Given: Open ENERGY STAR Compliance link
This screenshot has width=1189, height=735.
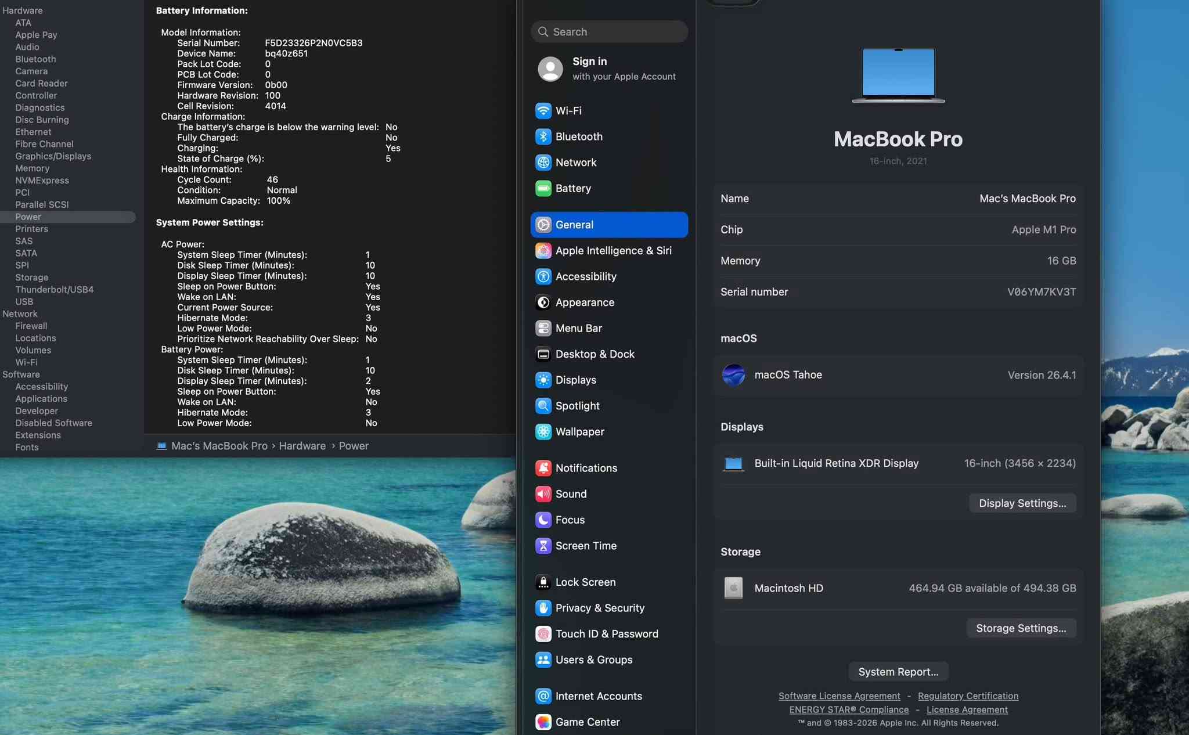Looking at the screenshot, I should tap(849, 709).
